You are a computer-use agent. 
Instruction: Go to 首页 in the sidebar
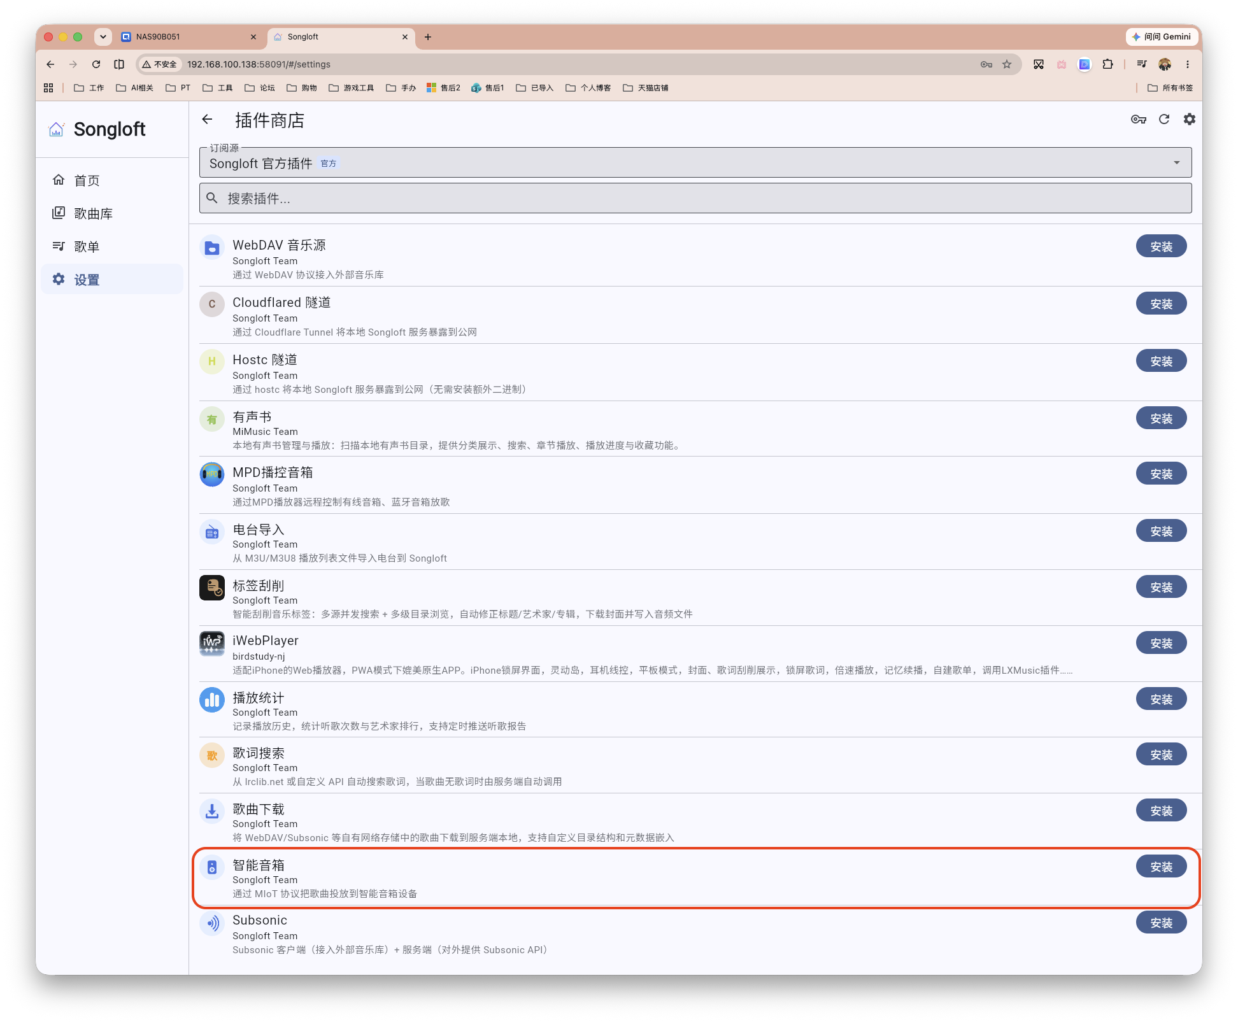(112, 181)
